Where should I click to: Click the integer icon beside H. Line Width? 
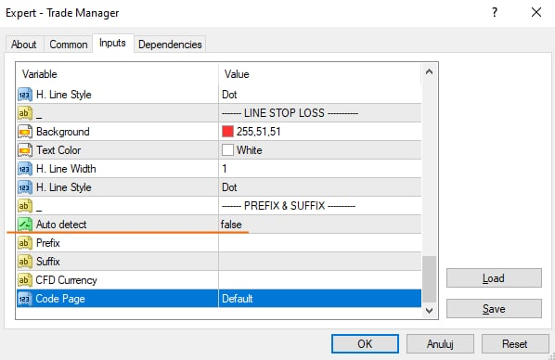click(x=25, y=169)
